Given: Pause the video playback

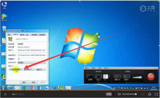Looking at the screenshot, I should coord(5,94).
